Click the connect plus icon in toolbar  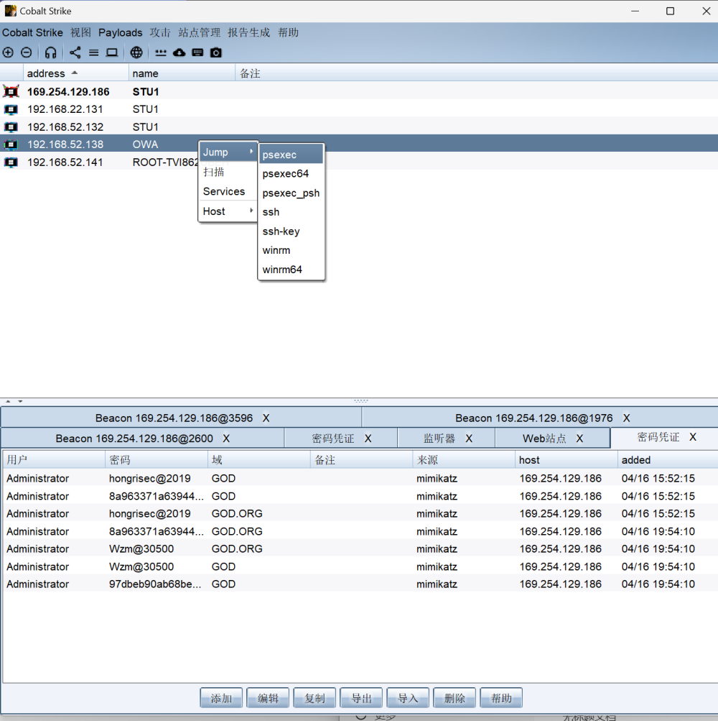coord(8,52)
